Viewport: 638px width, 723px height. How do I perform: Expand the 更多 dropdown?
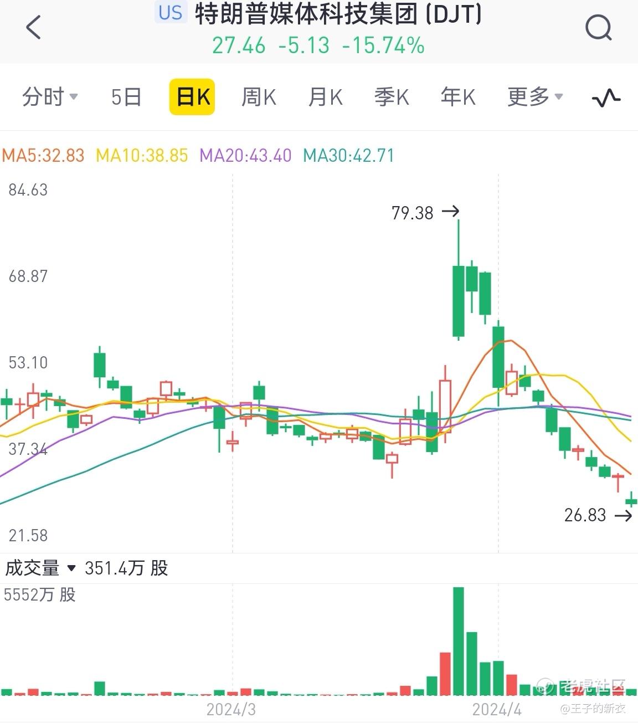(535, 98)
